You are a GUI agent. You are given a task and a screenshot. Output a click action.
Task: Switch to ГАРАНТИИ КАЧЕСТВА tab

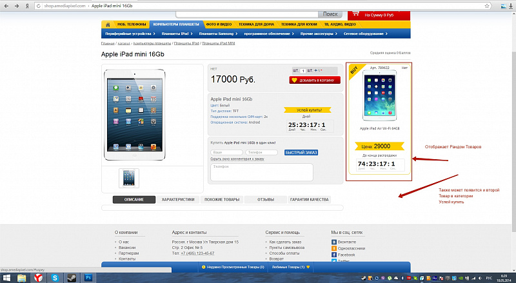pyautogui.click(x=310, y=199)
